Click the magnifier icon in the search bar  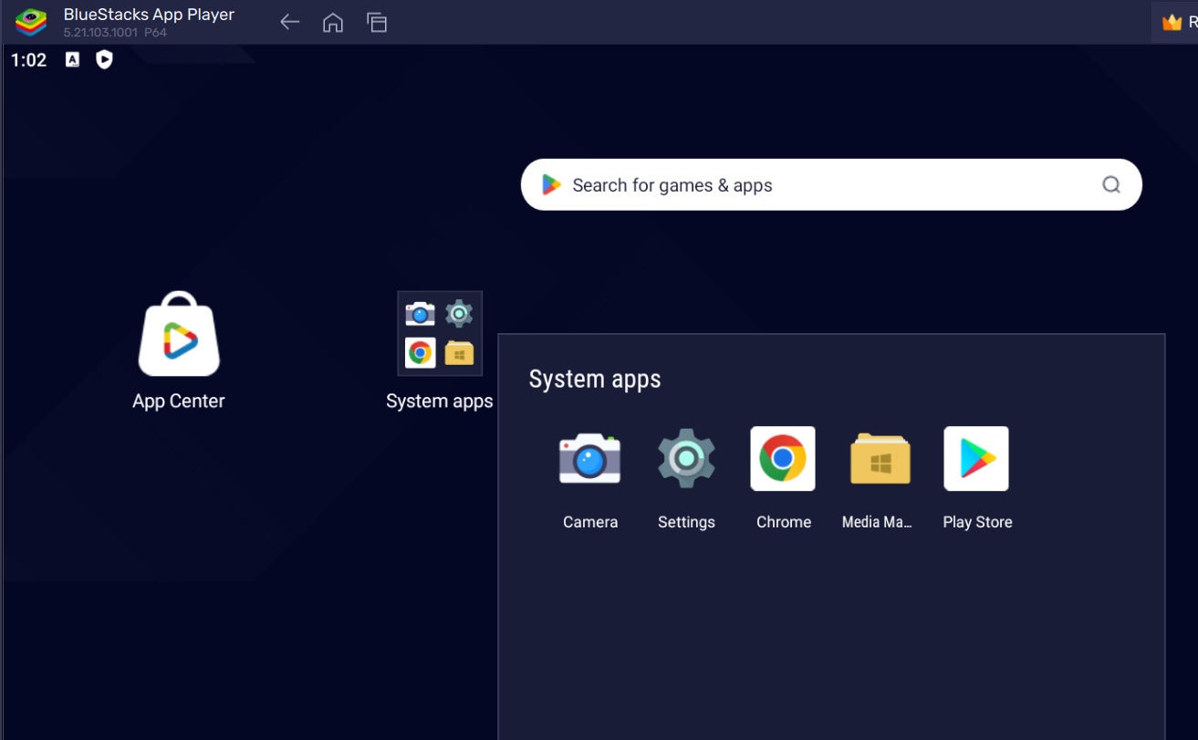click(1110, 184)
